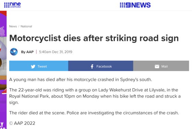
Task: Click the 5:40am Dec 31, 2019 timestamp
Action: coord(55,52)
